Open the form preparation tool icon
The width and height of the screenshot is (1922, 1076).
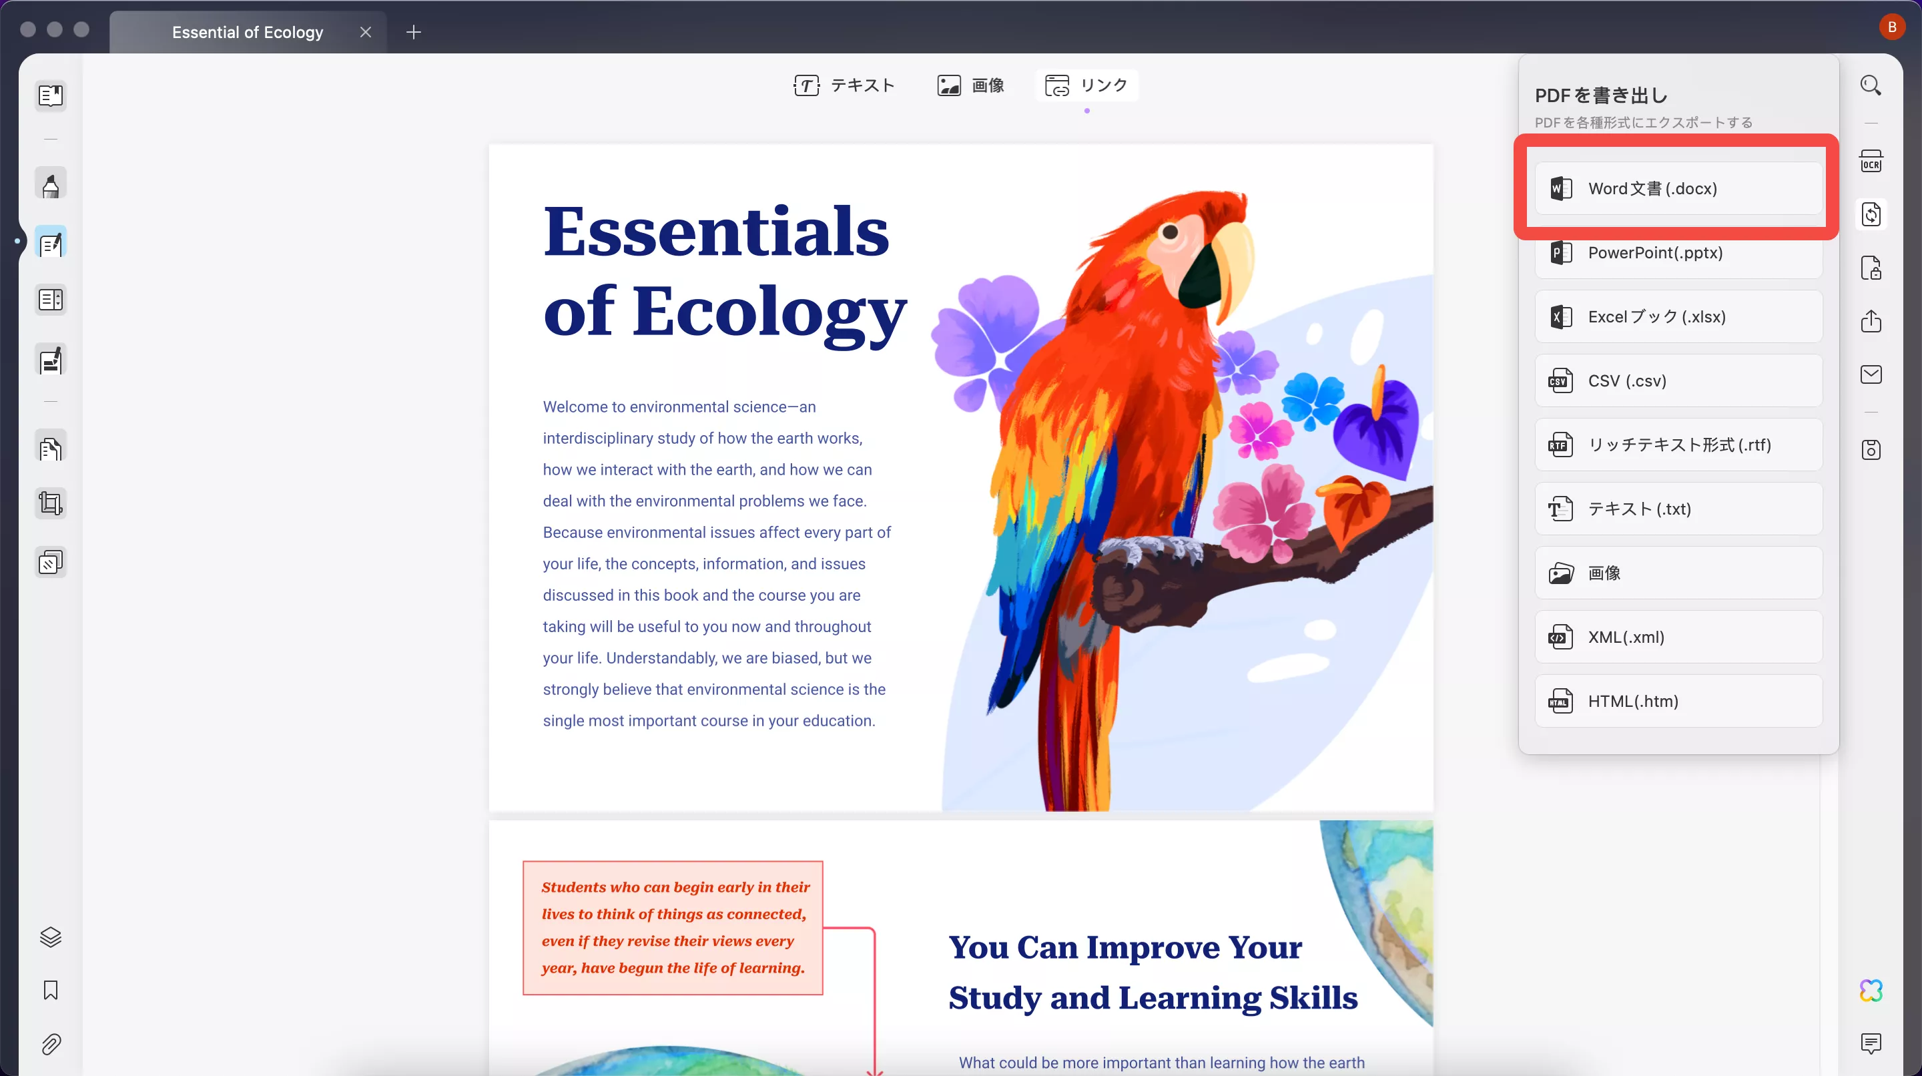pyautogui.click(x=51, y=300)
